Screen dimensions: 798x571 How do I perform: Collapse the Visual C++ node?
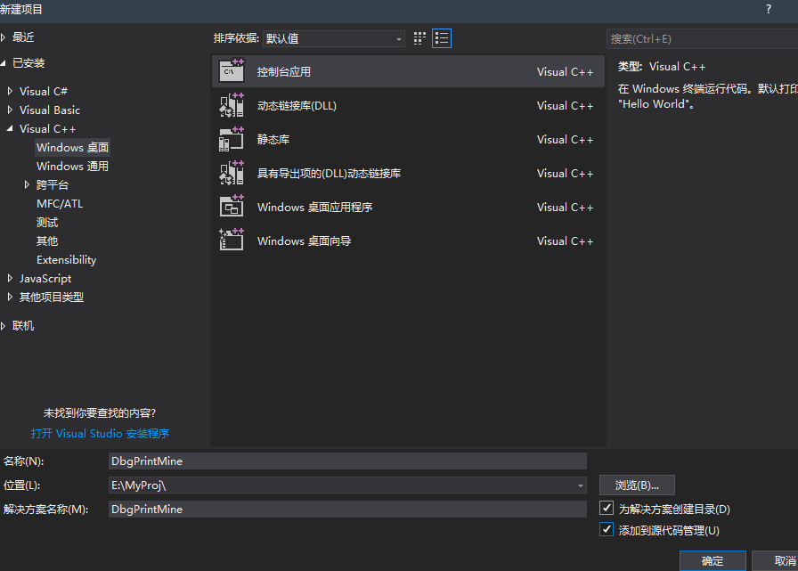[x=10, y=129]
